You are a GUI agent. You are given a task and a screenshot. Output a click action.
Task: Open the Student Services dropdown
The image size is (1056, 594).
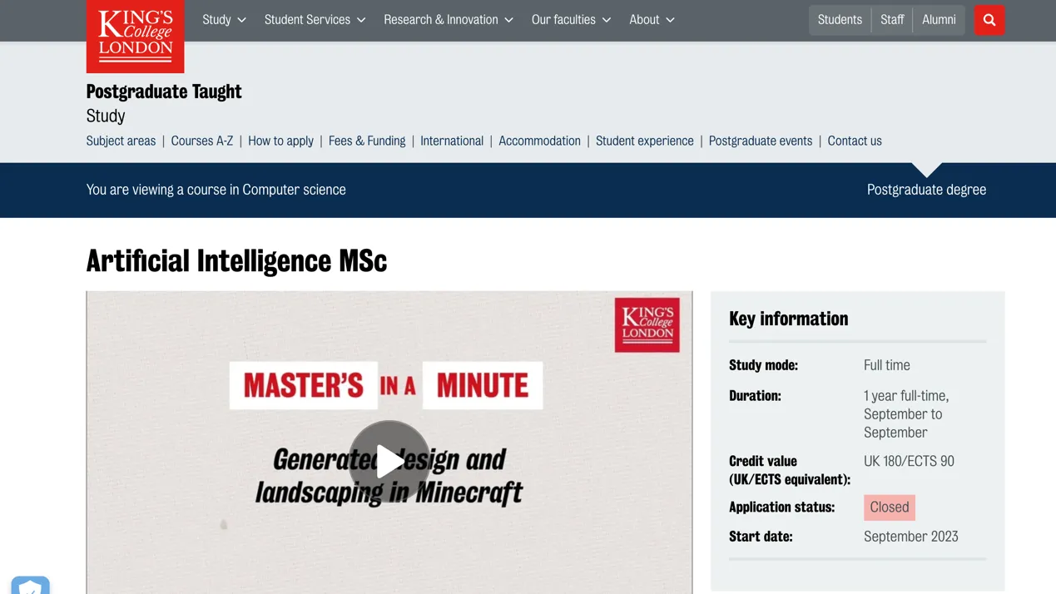click(315, 20)
